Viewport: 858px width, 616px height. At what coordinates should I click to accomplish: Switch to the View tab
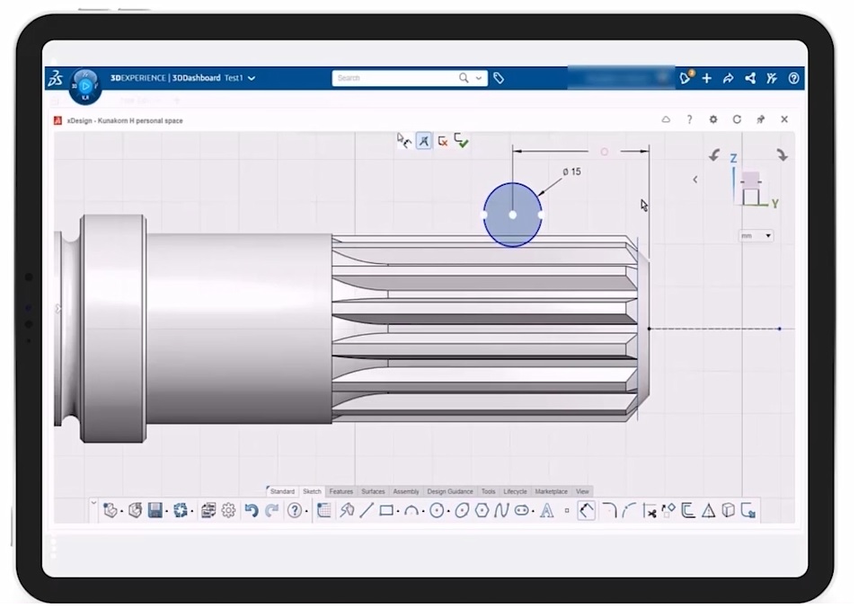click(582, 491)
